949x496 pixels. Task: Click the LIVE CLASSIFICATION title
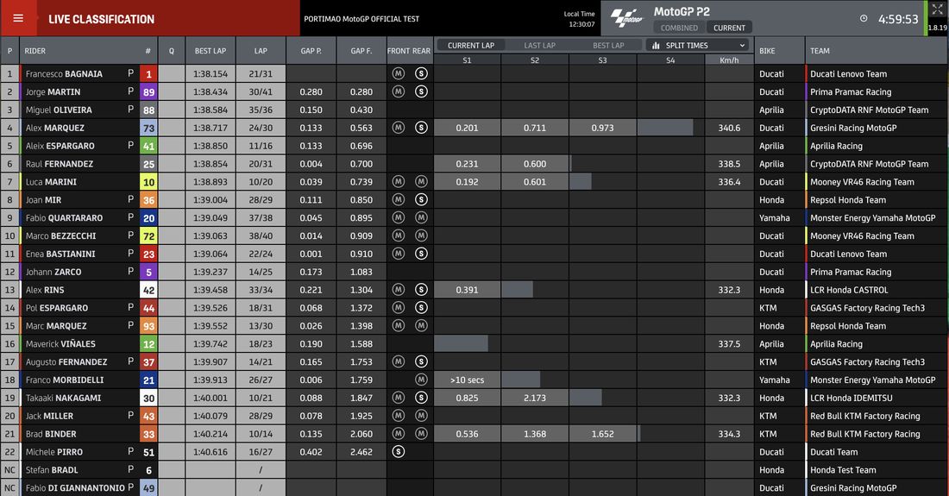coord(102,19)
